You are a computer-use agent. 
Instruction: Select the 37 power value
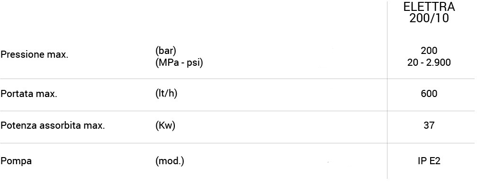(429, 126)
